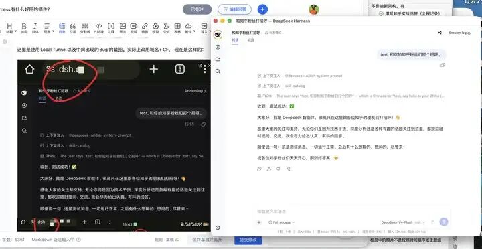Insert a hyperlink via the 链接 icon

coord(145,27)
